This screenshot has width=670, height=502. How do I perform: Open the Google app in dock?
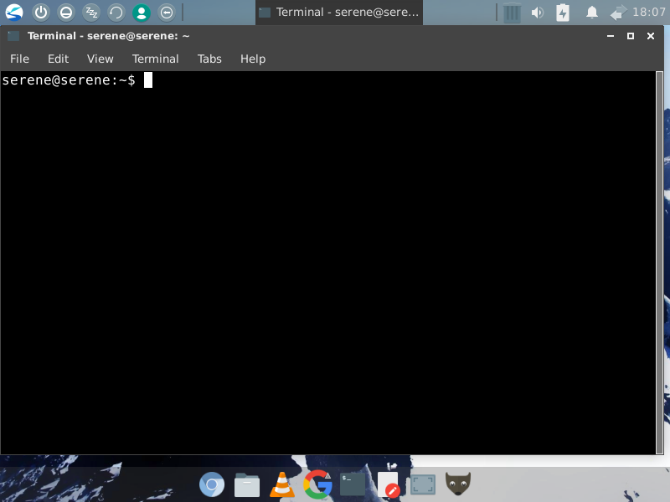tap(317, 484)
